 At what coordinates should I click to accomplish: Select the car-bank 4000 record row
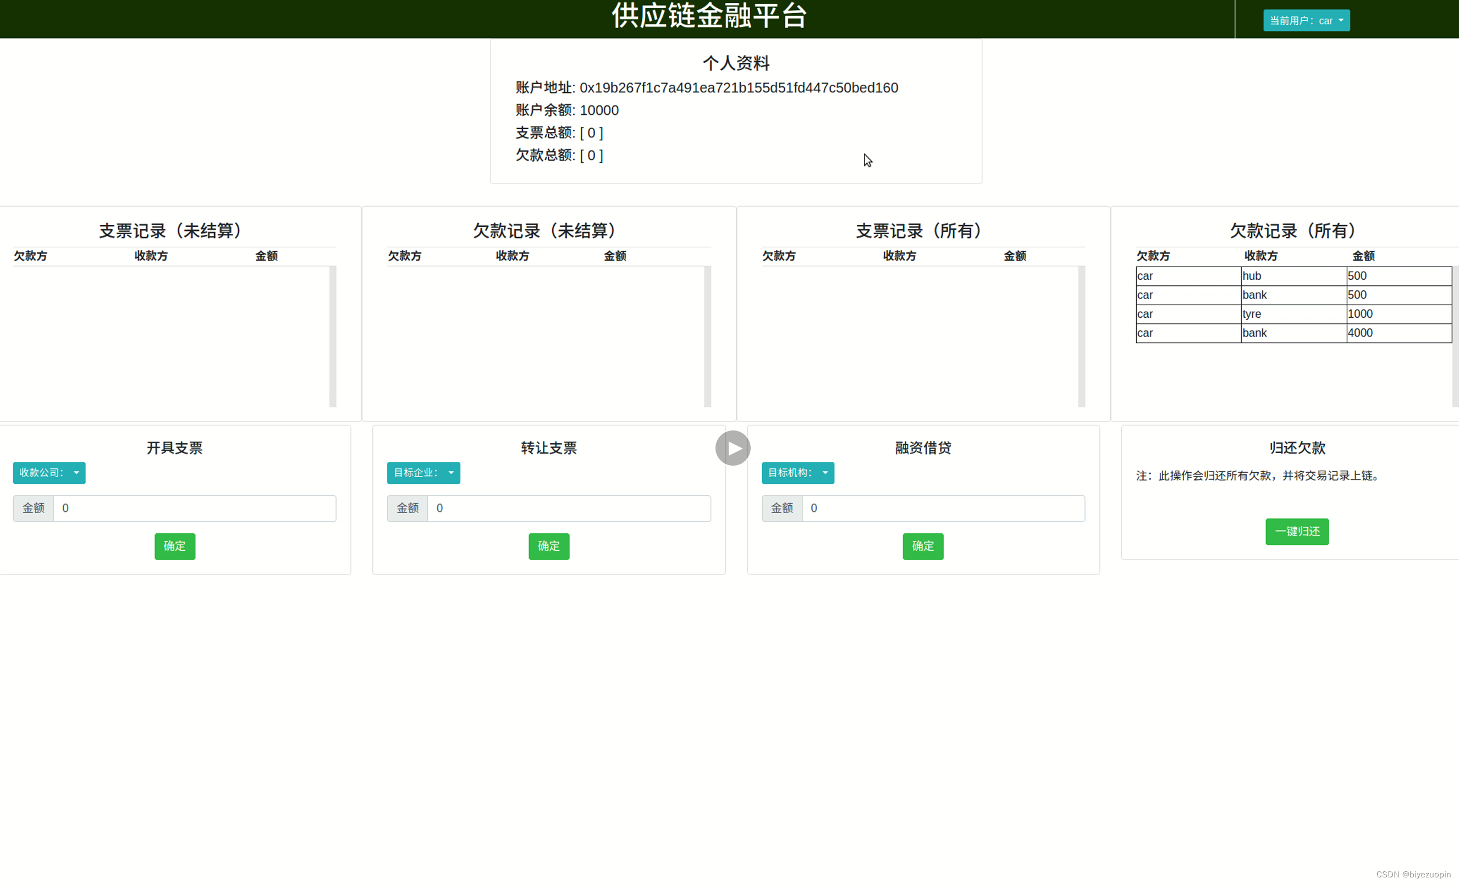tap(1292, 333)
